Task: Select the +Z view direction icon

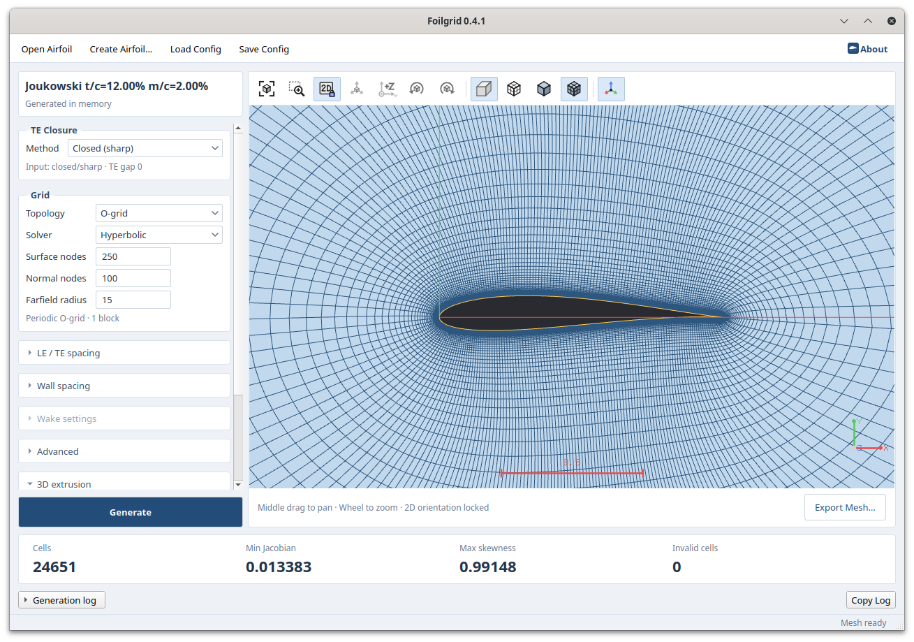Action: [x=387, y=89]
